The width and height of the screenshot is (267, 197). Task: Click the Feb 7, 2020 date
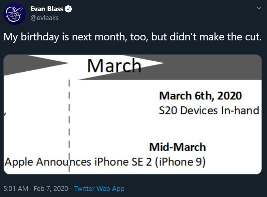click(x=50, y=189)
